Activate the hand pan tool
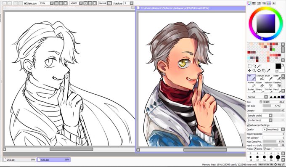Viewport: 286px width, 167px height. (x=264, y=70)
